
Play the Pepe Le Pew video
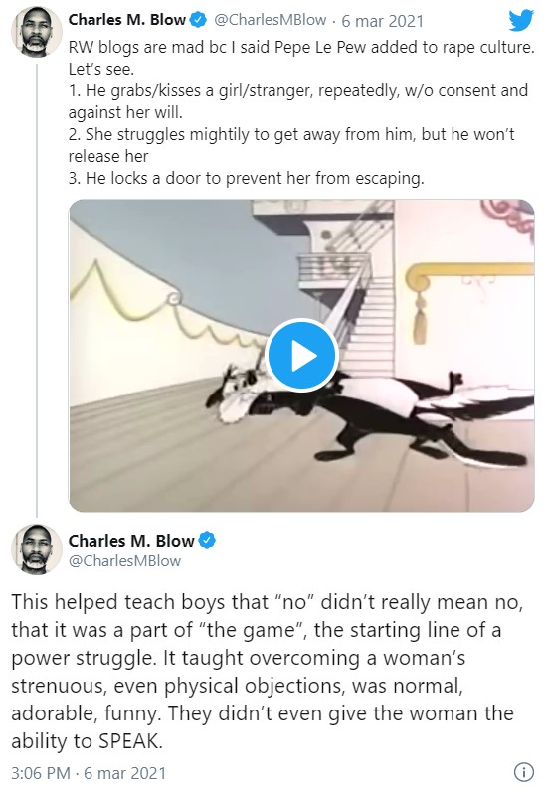301,356
